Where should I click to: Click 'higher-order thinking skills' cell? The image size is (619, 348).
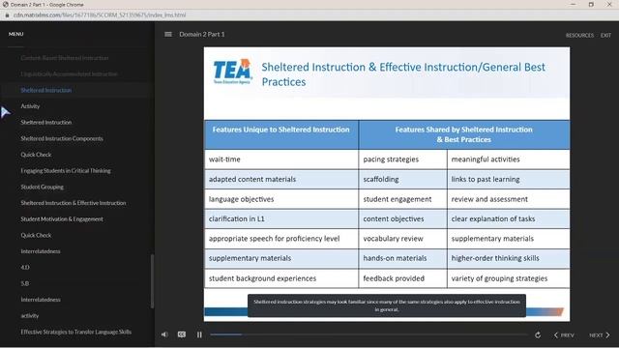coord(509,258)
